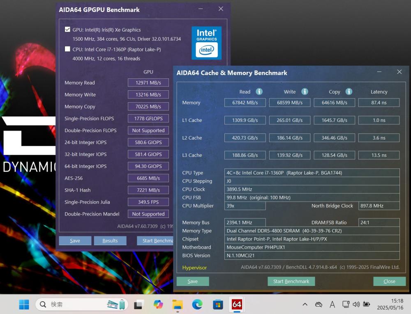The width and height of the screenshot is (411, 314).
Task: Open the clock showing 15:18
Action: coord(390,304)
